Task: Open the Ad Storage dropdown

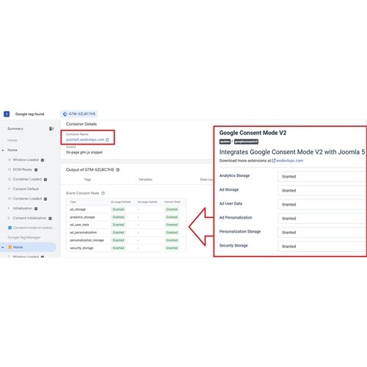Action: (322, 190)
